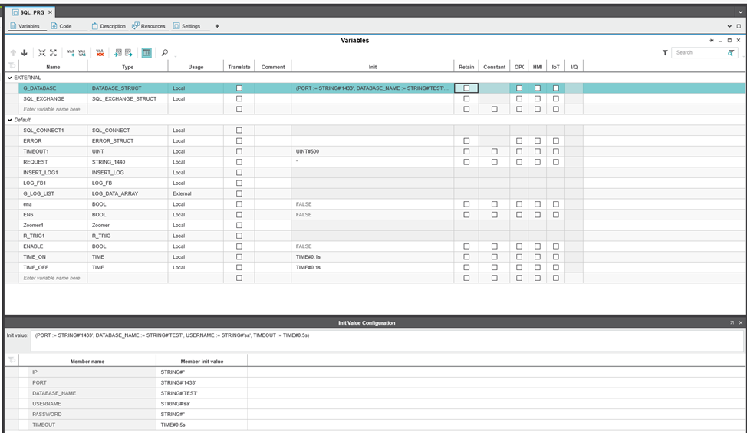Add a new variable with the VAR plus icon
This screenshot has height=433, width=747.
(x=71, y=53)
